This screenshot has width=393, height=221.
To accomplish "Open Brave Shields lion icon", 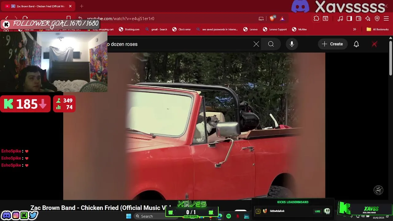I will [x=272, y=18].
